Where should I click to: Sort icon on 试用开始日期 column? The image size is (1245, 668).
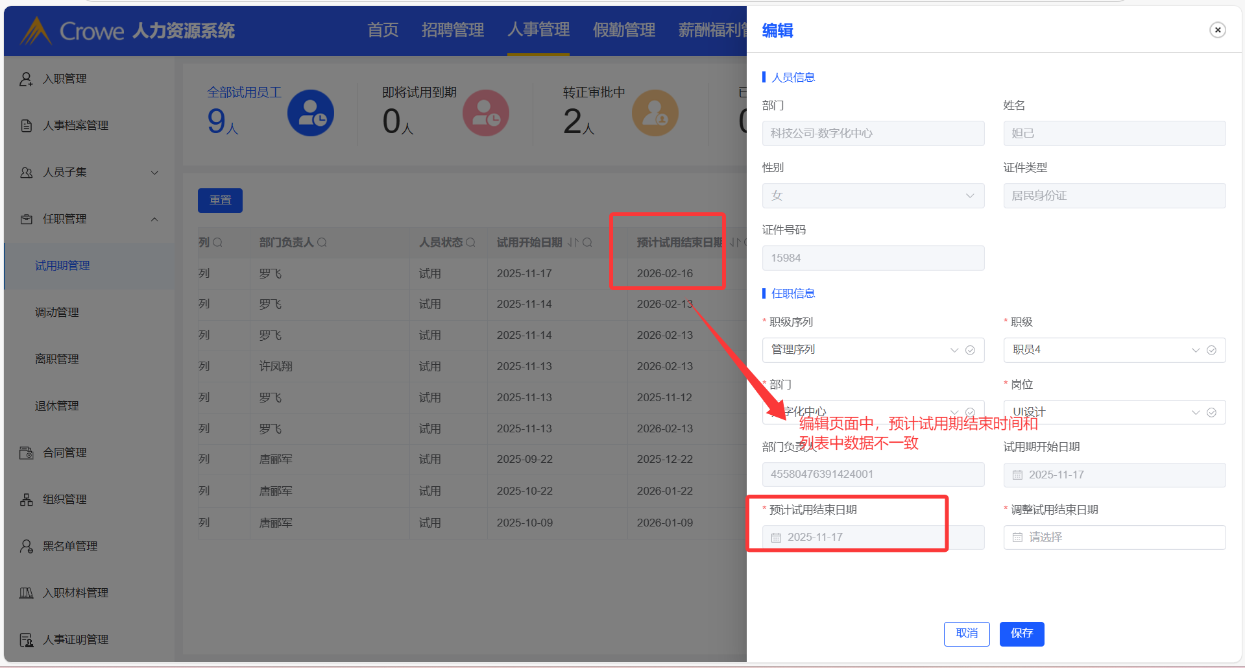573,243
